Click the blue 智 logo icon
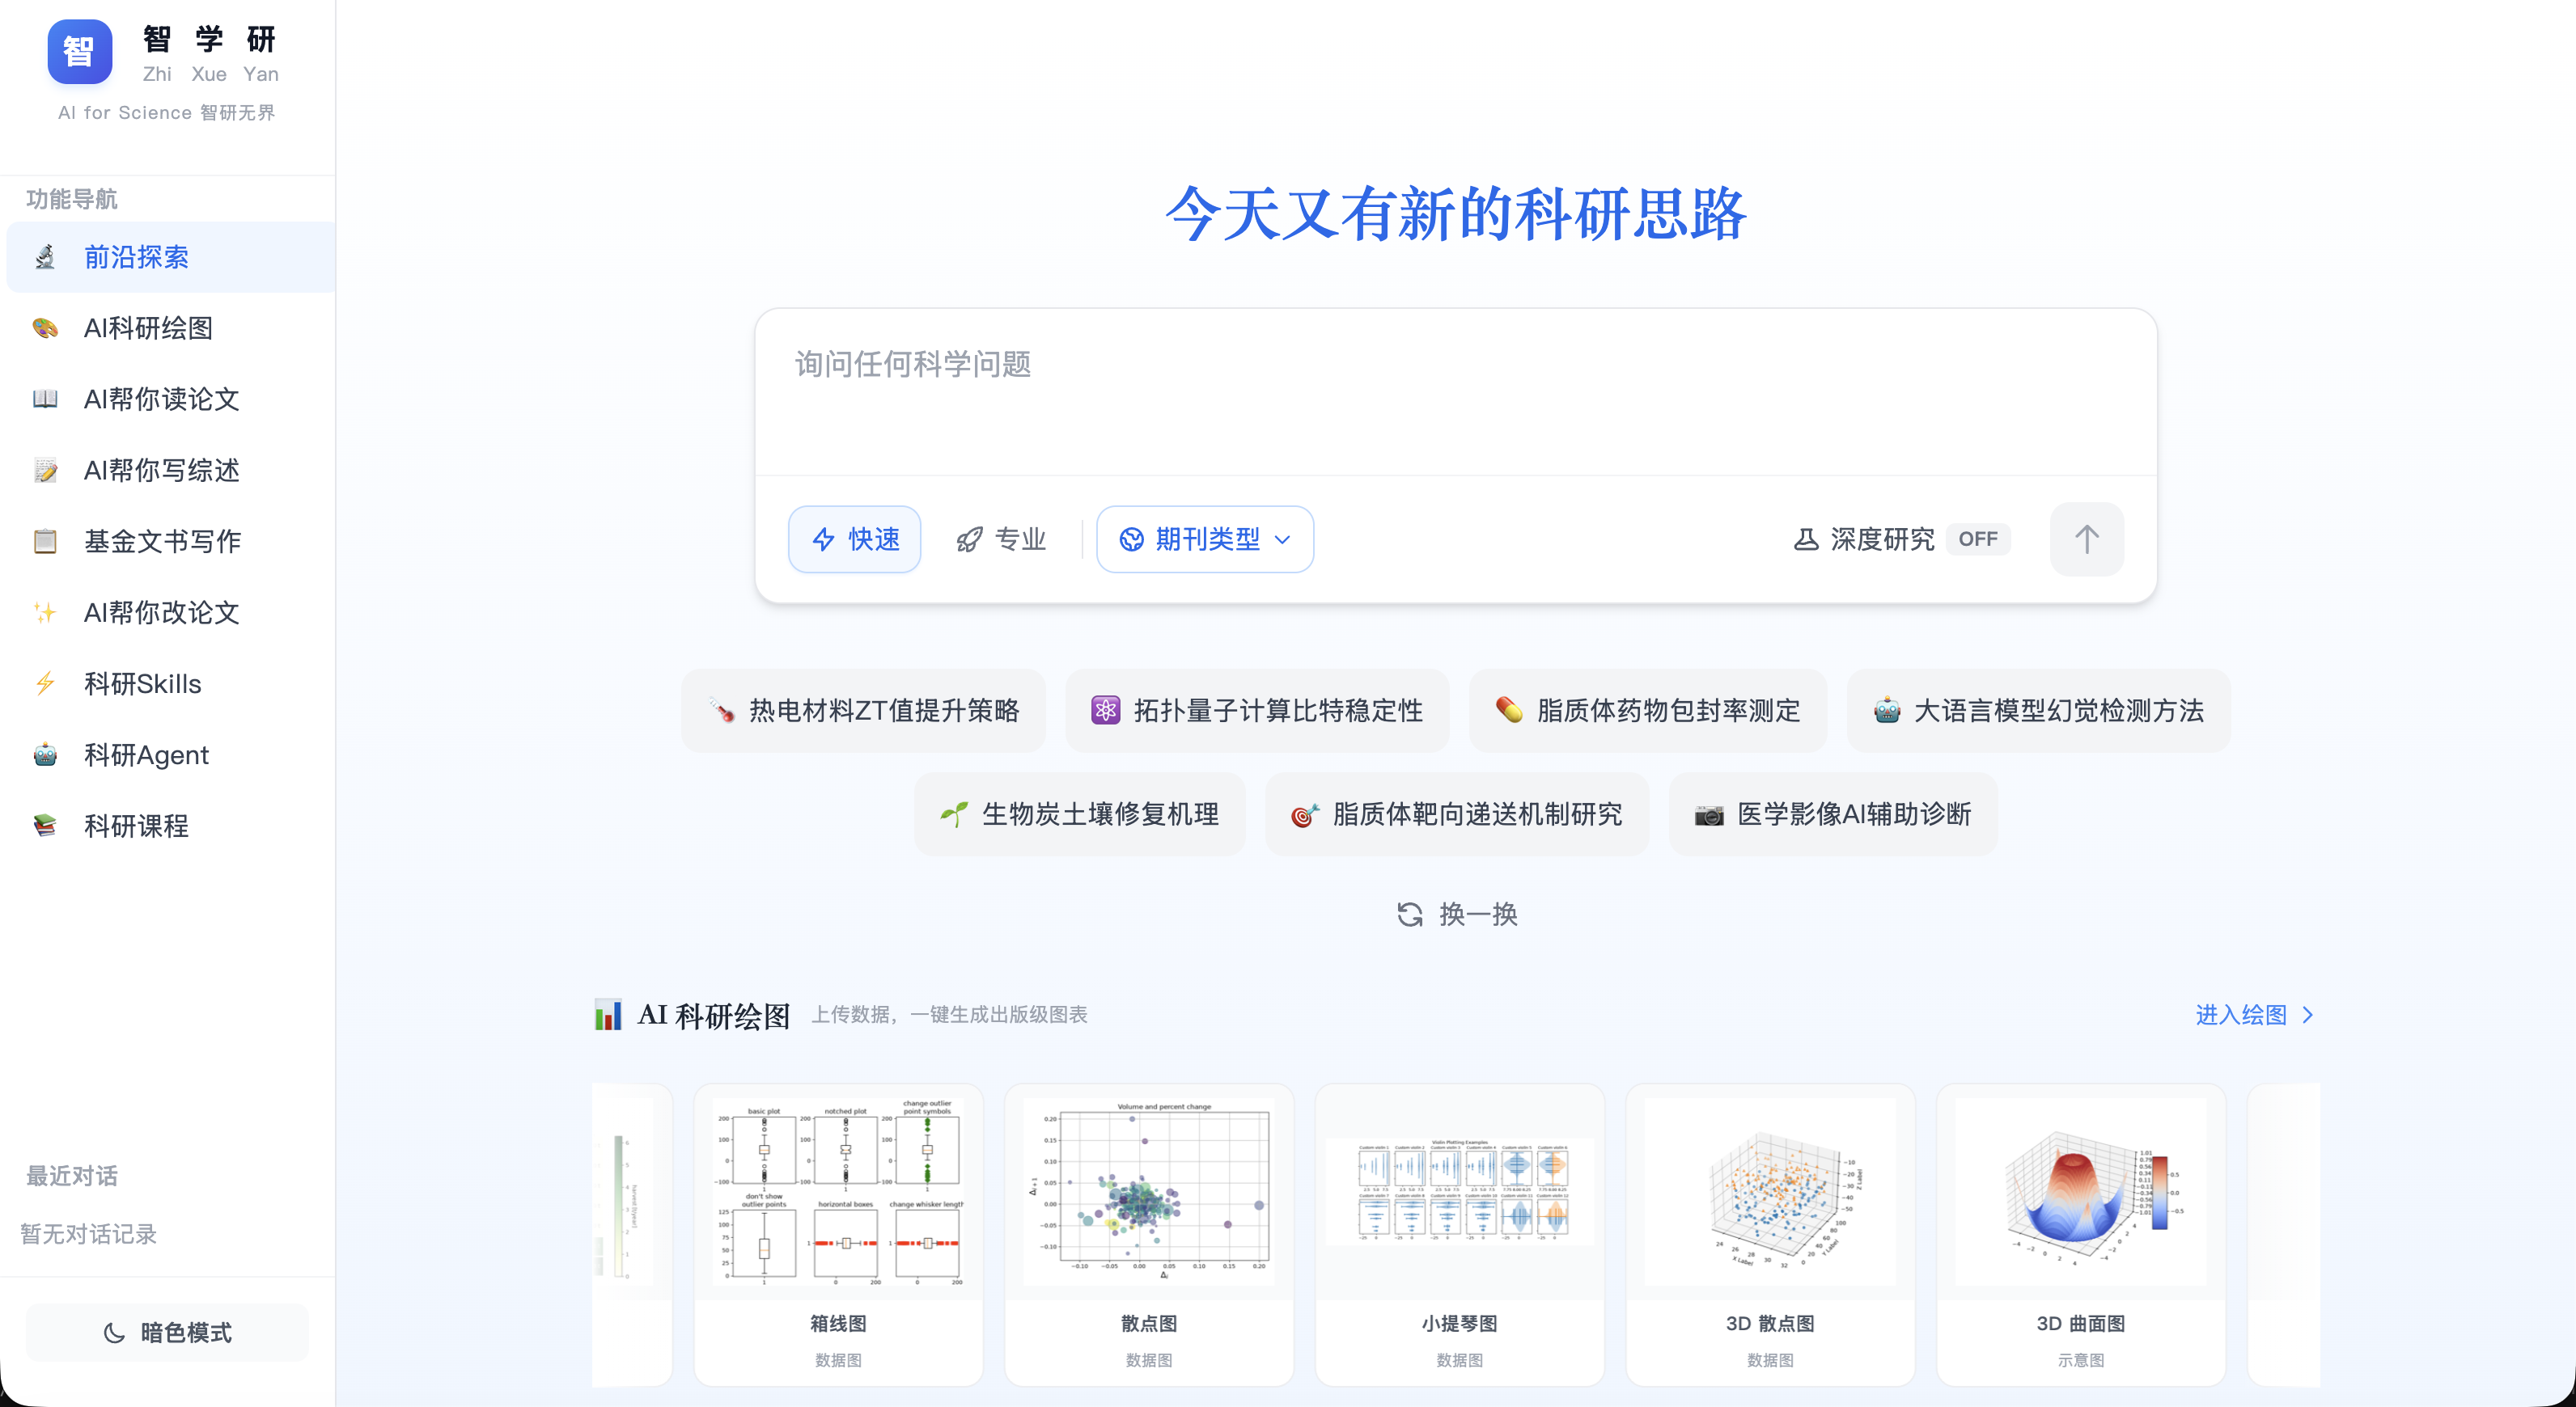The image size is (2576, 1407). click(79, 52)
